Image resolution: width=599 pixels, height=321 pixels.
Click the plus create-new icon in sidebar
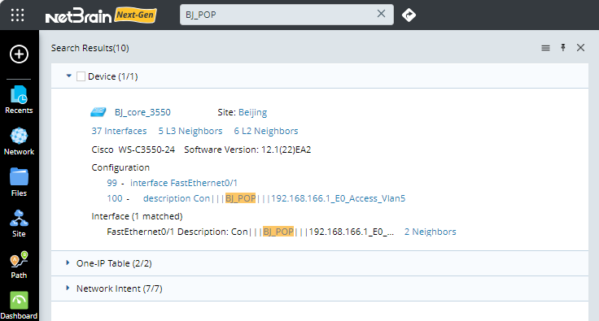pyautogui.click(x=19, y=54)
